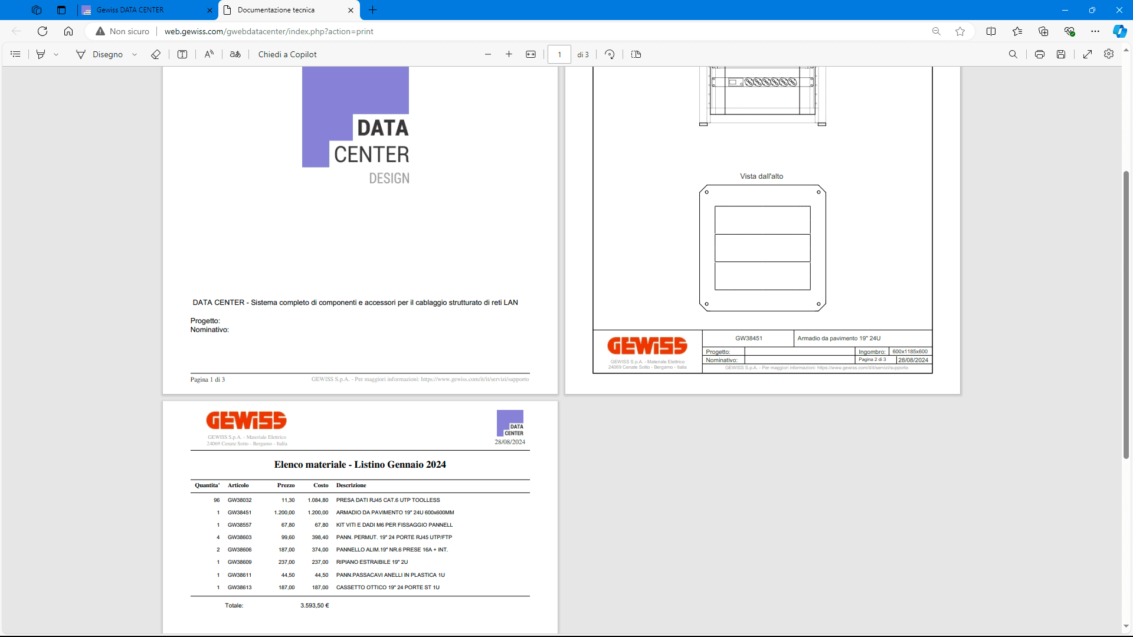The height and width of the screenshot is (637, 1133).
Task: Open the translate document tool
Action: click(x=235, y=54)
